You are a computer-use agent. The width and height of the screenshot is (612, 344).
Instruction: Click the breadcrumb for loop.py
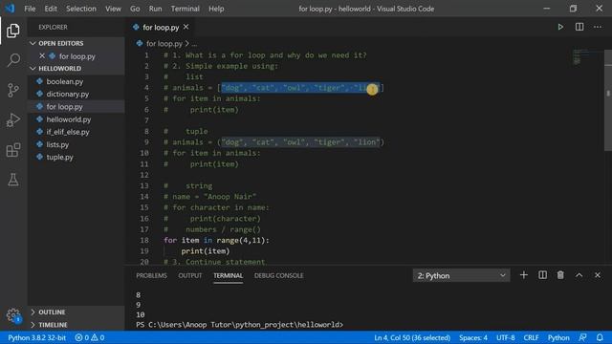(164, 44)
